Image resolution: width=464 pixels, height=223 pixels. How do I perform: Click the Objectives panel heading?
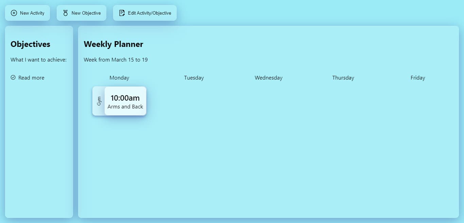click(x=30, y=44)
